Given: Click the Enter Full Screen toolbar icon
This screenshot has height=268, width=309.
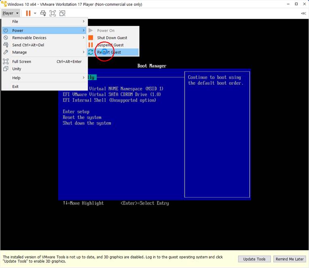Looking at the screenshot, I should click(53, 13).
